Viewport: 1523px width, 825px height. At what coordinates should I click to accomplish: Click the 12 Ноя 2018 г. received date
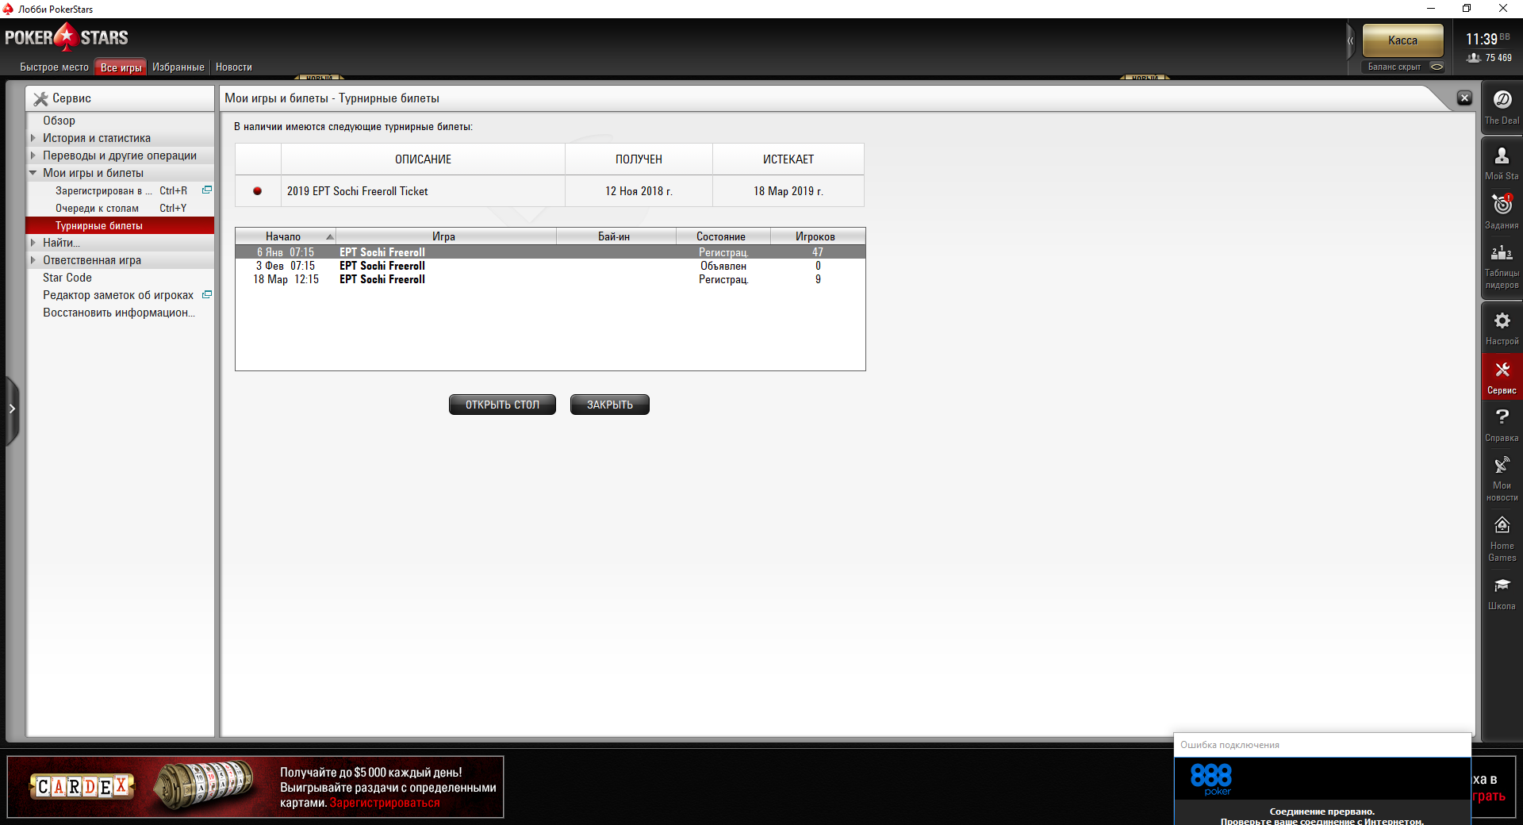(x=639, y=191)
